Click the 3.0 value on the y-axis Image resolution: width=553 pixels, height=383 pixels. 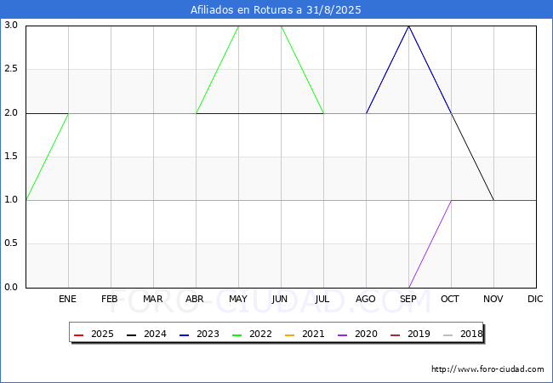[11, 25]
